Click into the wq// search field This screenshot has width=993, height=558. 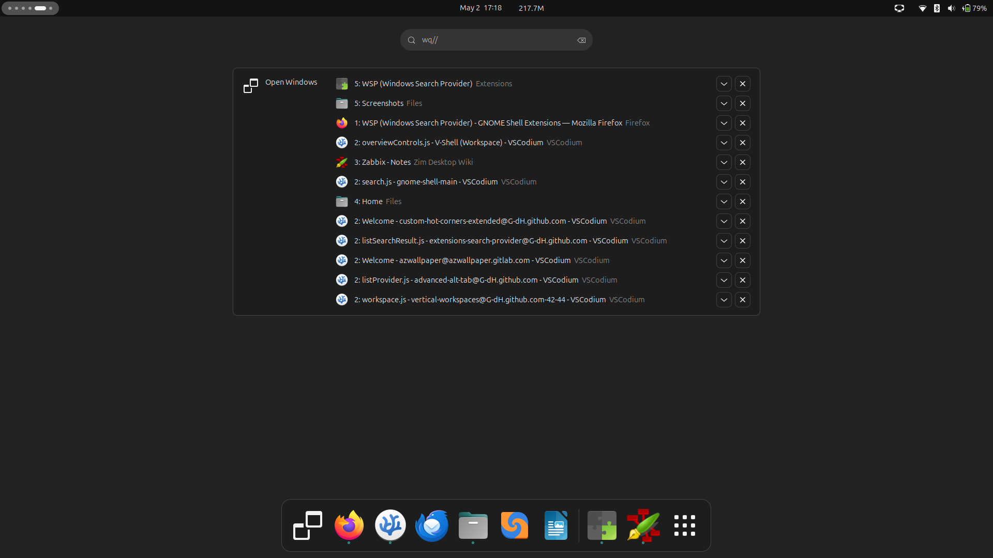click(496, 40)
